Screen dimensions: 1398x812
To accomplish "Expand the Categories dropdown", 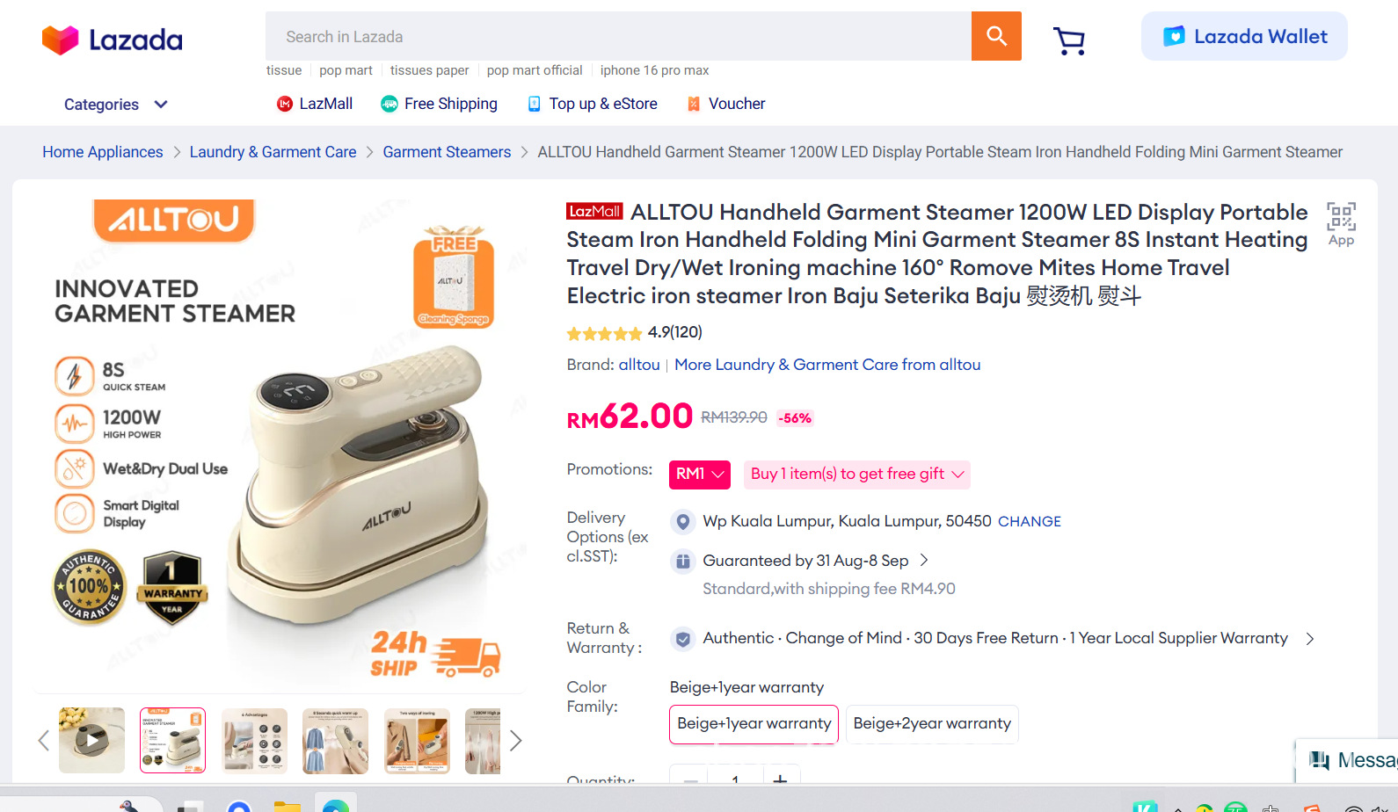I will 115,105.
